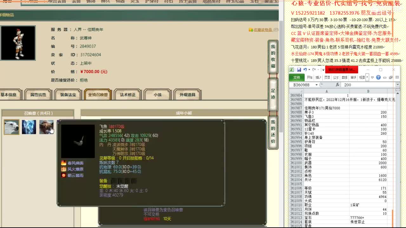Click the Excel vertical scrollbar down arrow
Viewport: 406px width, 228px height.
(x=397, y=225)
